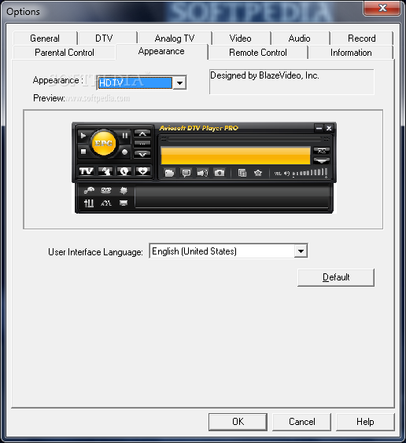406x443 pixels.
Task: Click the orange display area in preview
Action: [x=235, y=156]
